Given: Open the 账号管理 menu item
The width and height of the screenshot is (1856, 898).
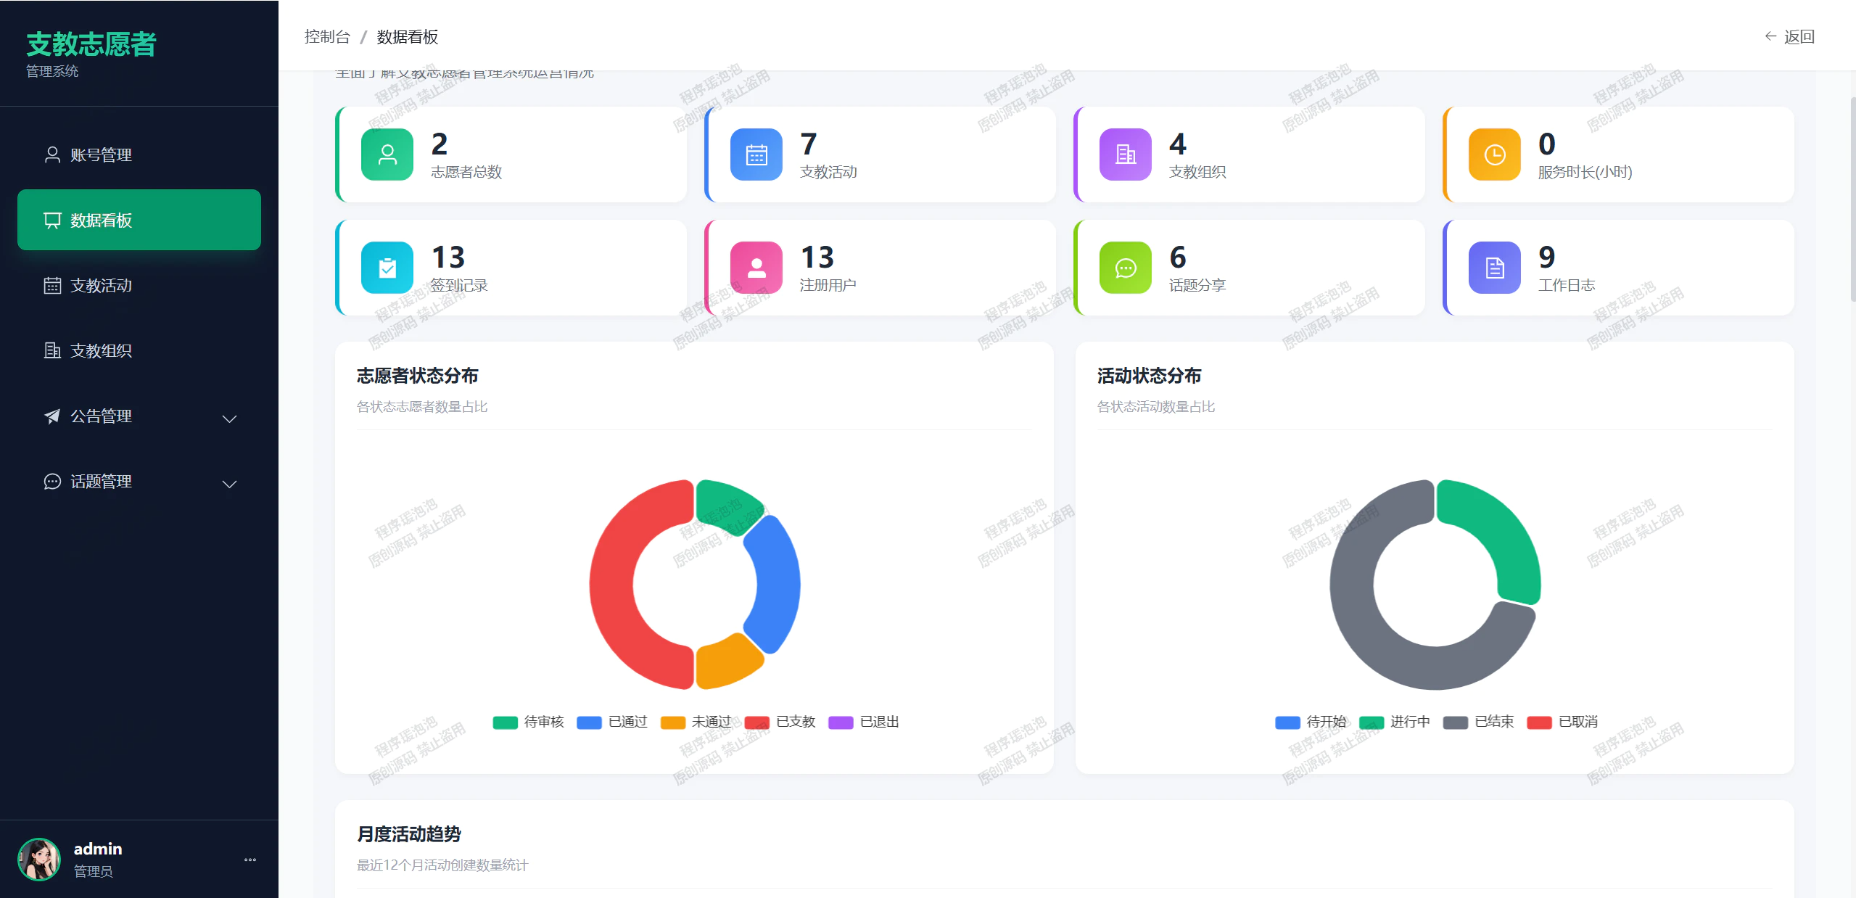Looking at the screenshot, I should pos(139,155).
